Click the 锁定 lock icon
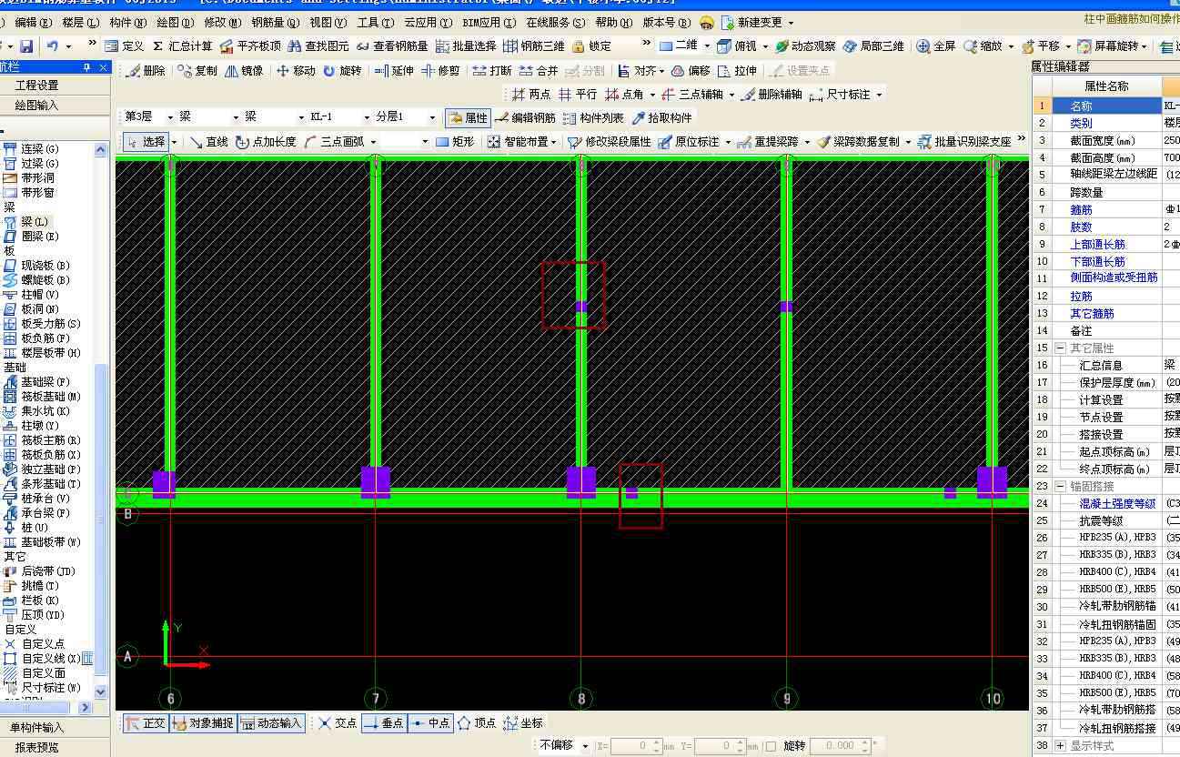Image resolution: width=1180 pixels, height=757 pixels. (591, 46)
